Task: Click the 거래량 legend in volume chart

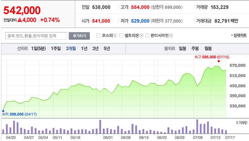Action: tap(242, 123)
